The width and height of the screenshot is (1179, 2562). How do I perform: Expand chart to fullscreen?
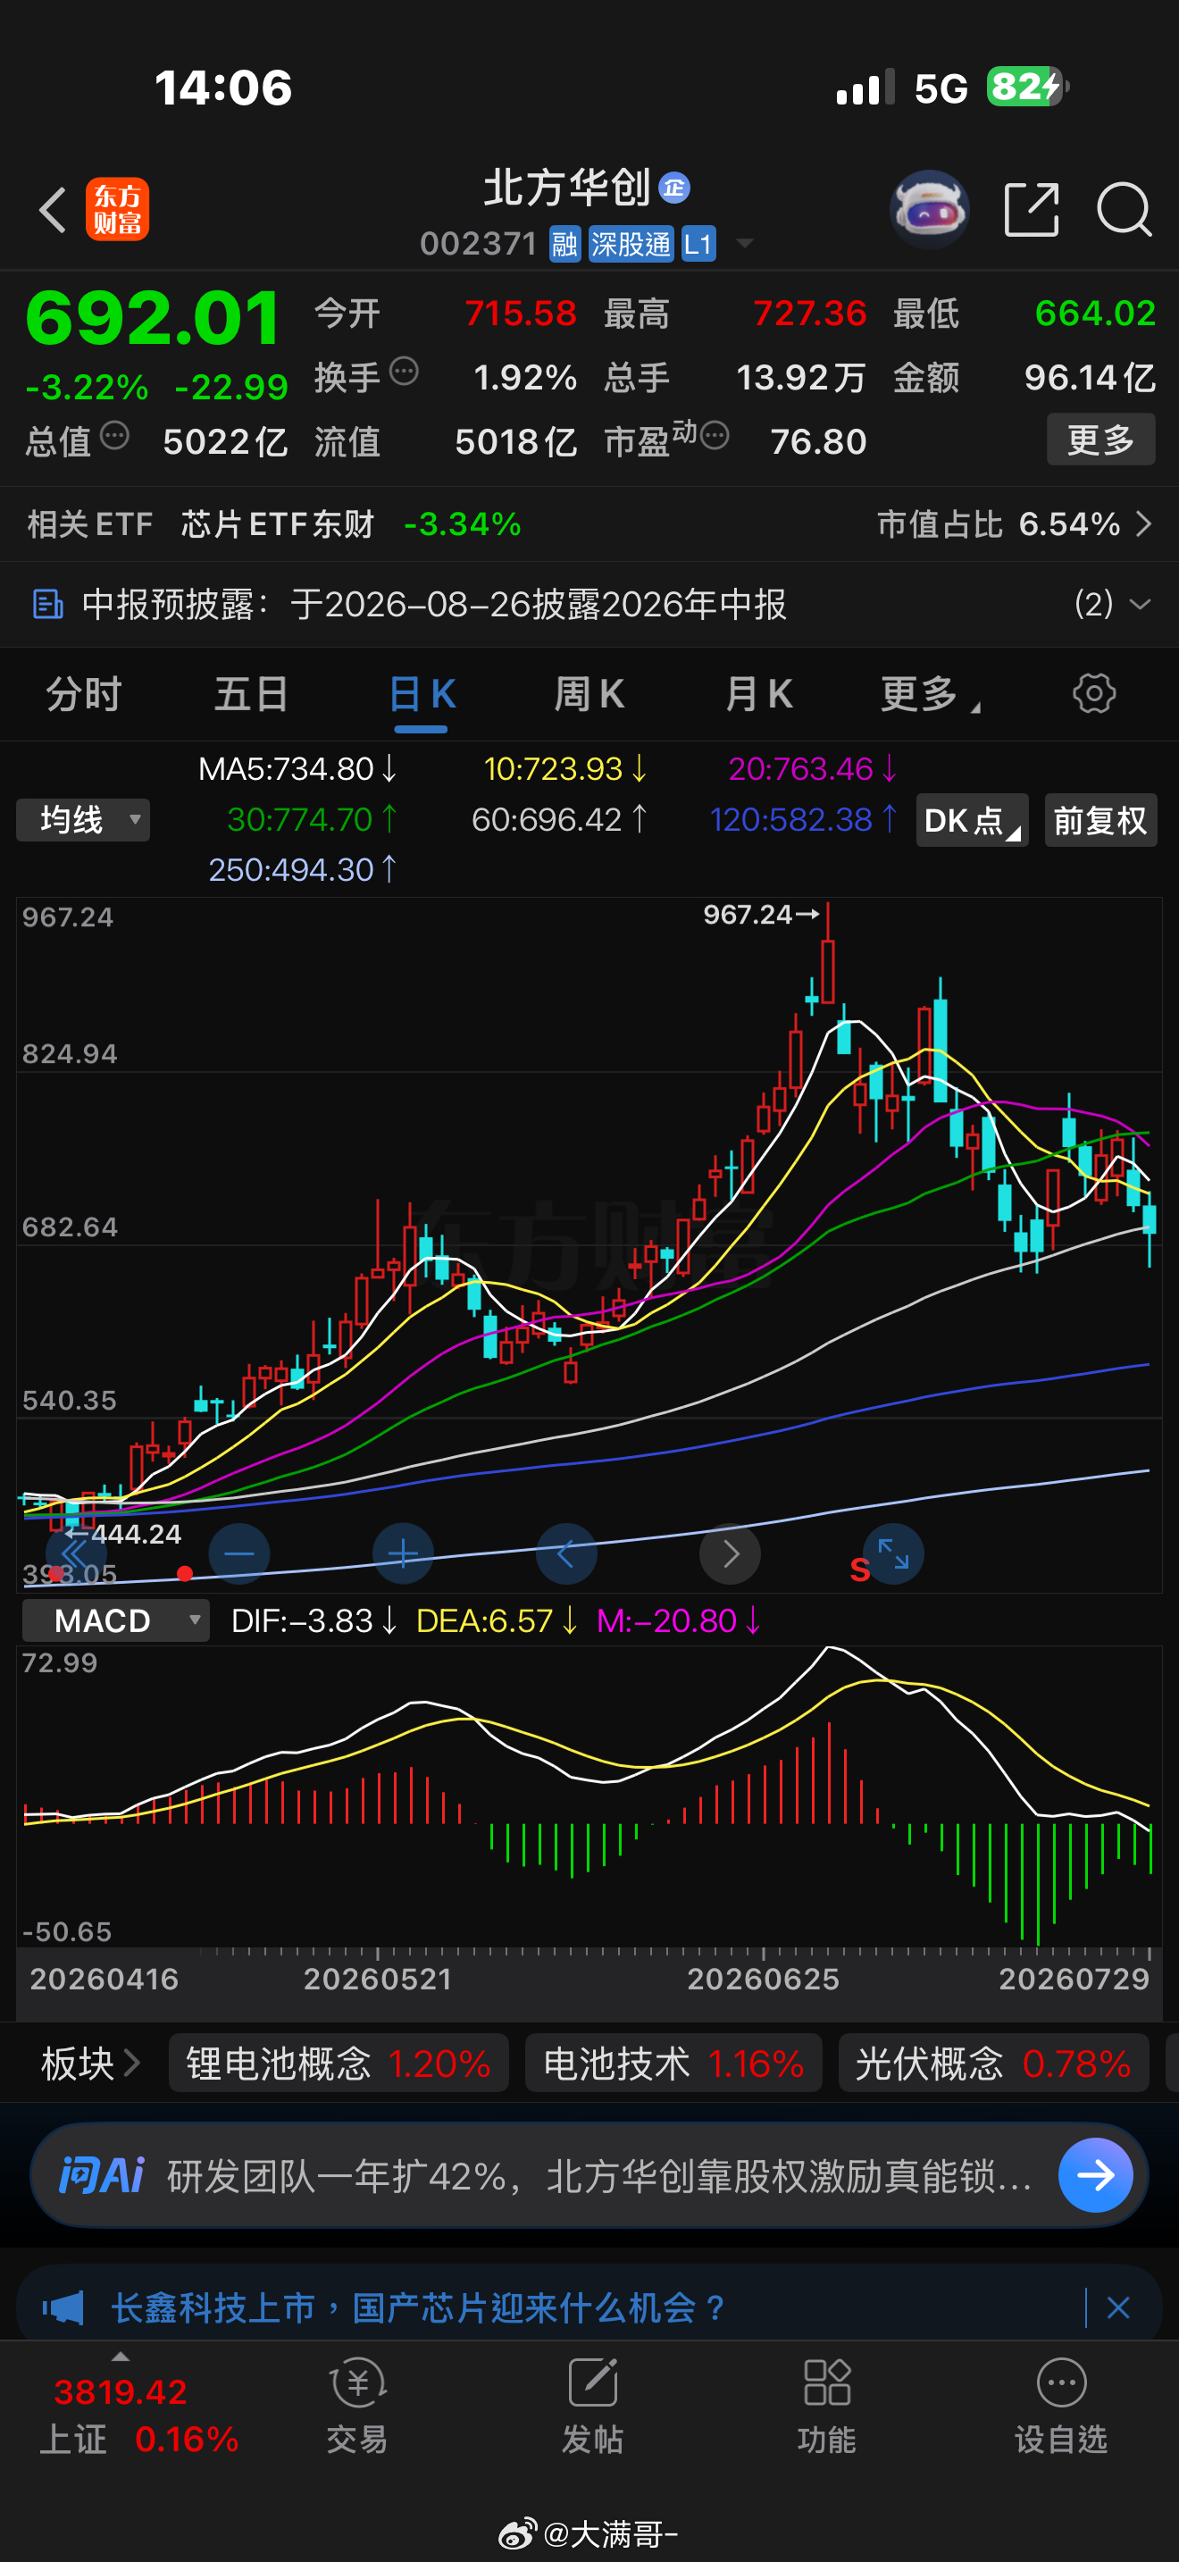point(894,1553)
